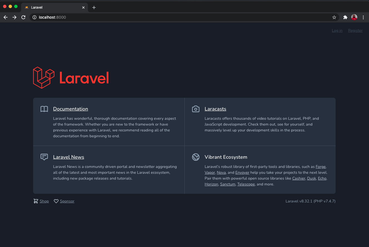Open the Dusk link
The image size is (369, 247).
pyautogui.click(x=311, y=178)
